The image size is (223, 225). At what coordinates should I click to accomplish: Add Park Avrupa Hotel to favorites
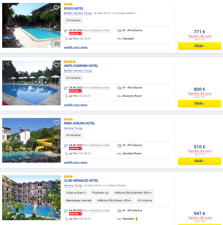tap(56, 122)
